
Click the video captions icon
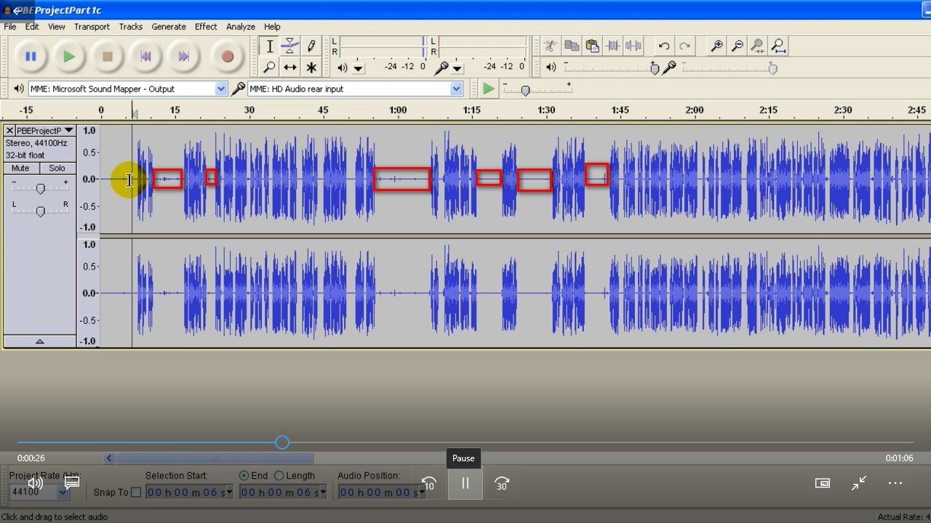click(72, 482)
